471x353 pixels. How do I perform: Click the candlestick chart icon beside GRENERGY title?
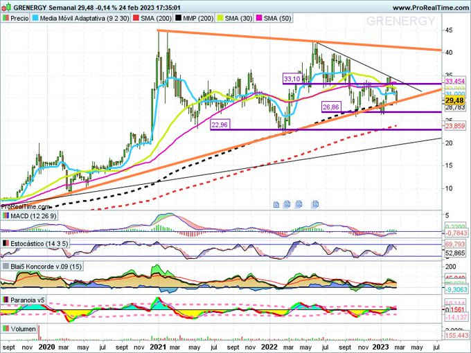(7, 7)
